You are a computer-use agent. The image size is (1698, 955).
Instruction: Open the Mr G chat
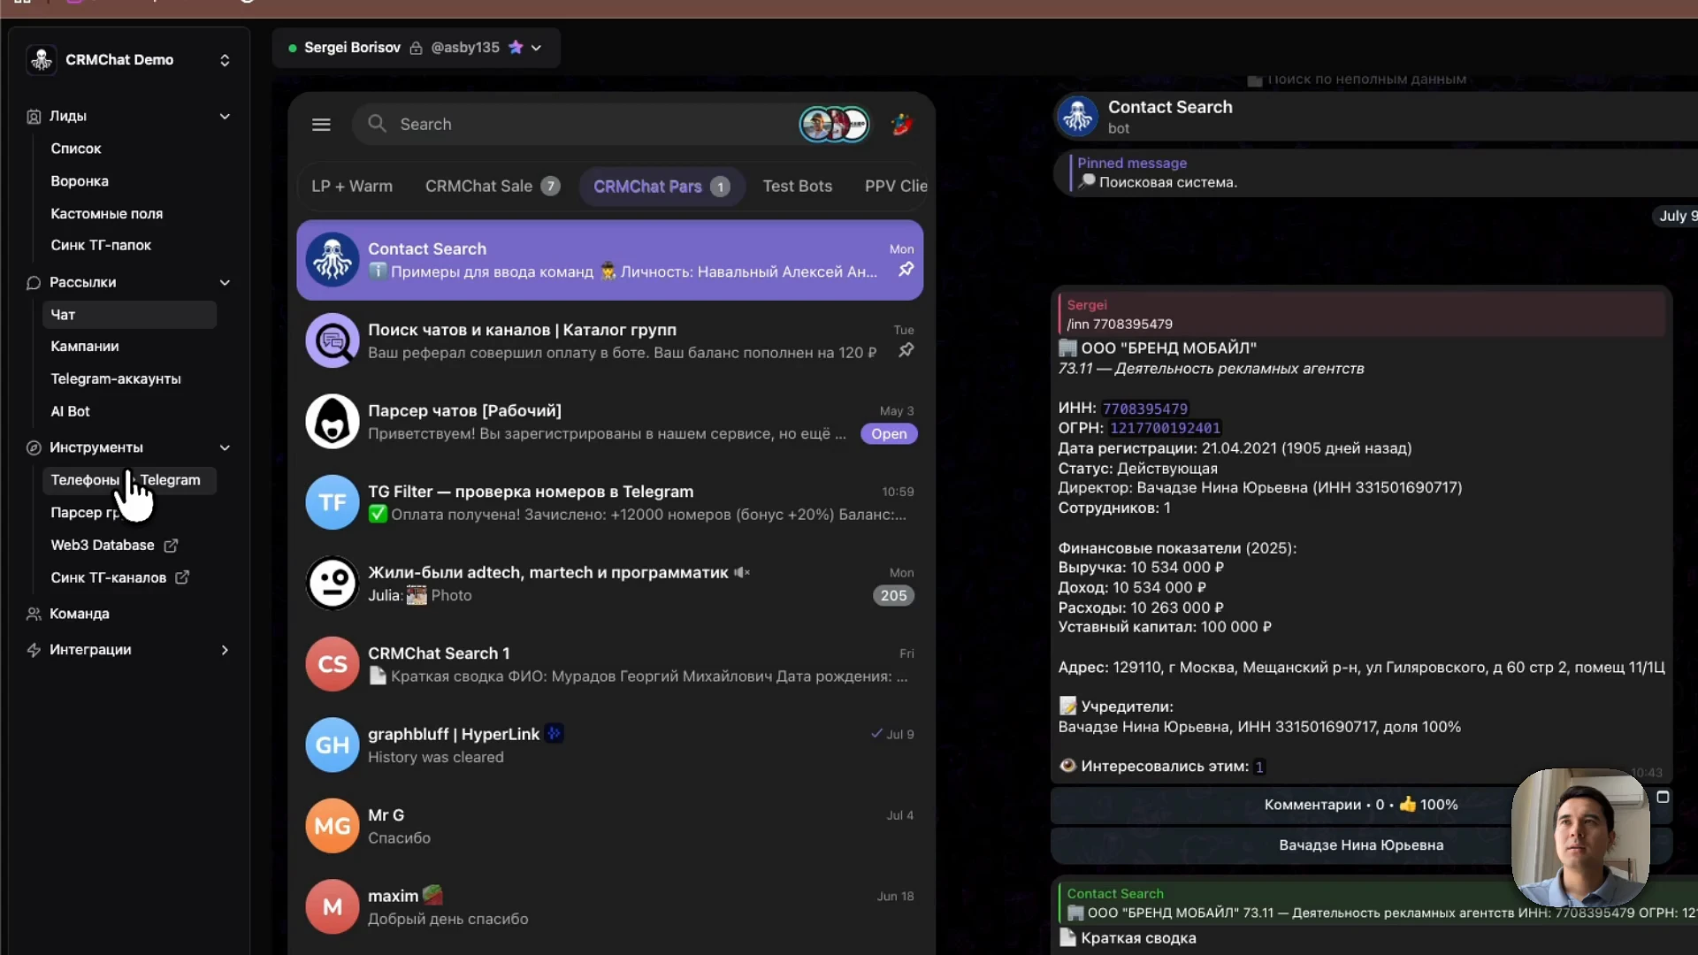click(x=610, y=827)
